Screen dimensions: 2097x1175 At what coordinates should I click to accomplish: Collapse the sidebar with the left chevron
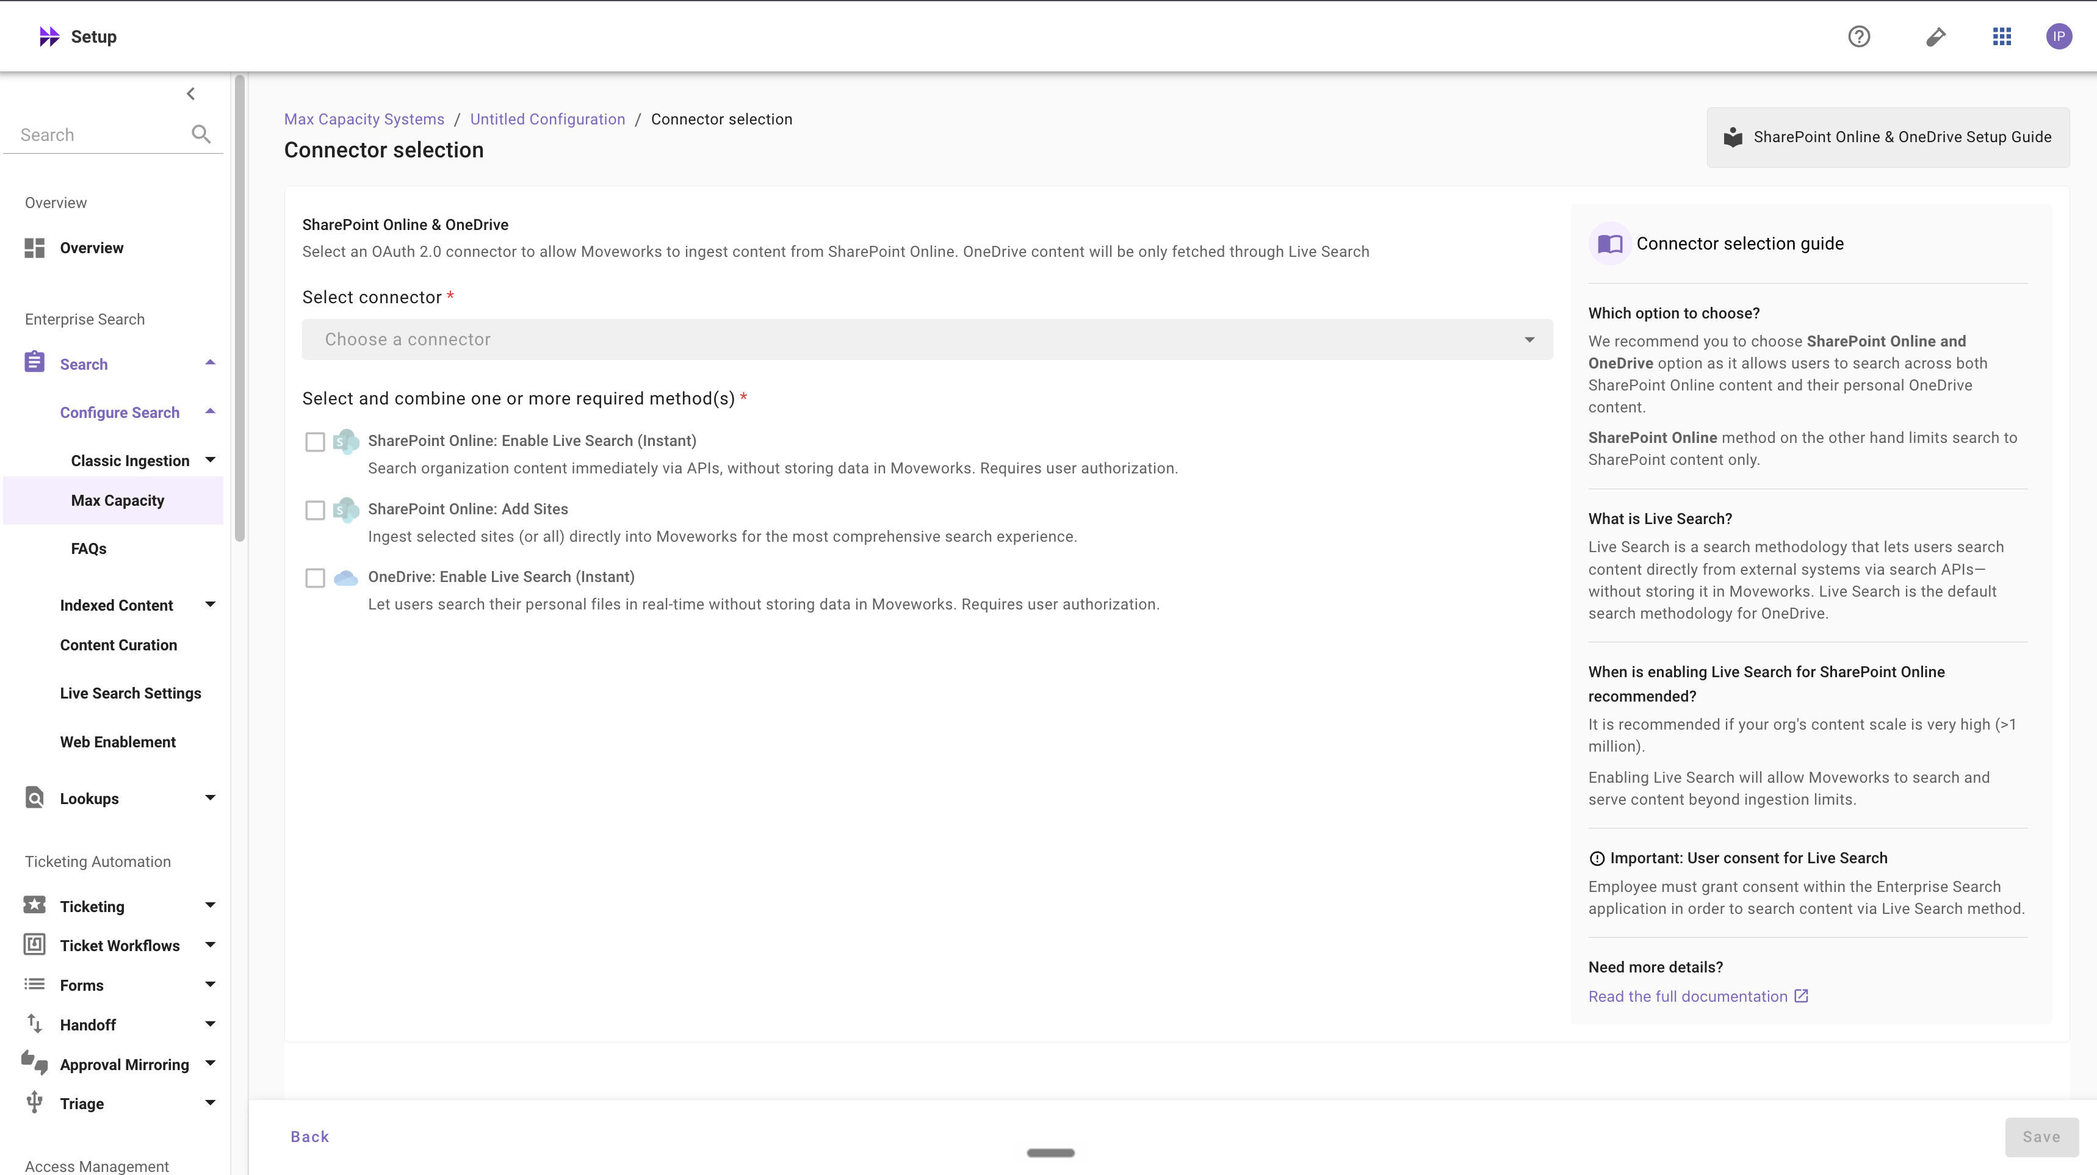190,93
